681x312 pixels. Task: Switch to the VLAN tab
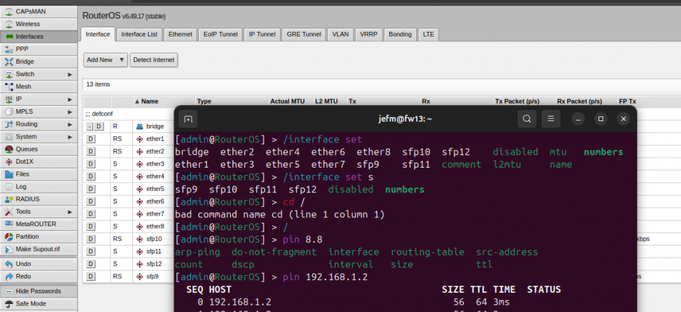tap(340, 35)
